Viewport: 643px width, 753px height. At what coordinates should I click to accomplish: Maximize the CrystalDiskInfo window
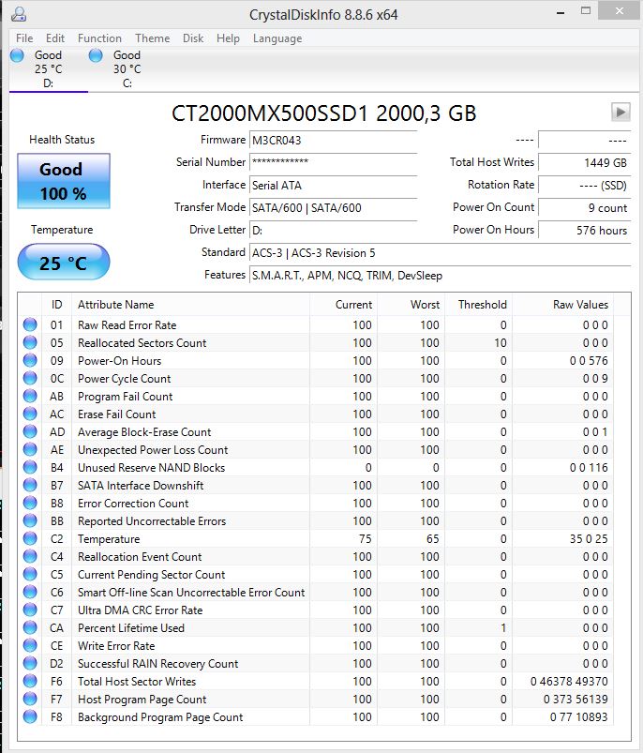point(586,11)
